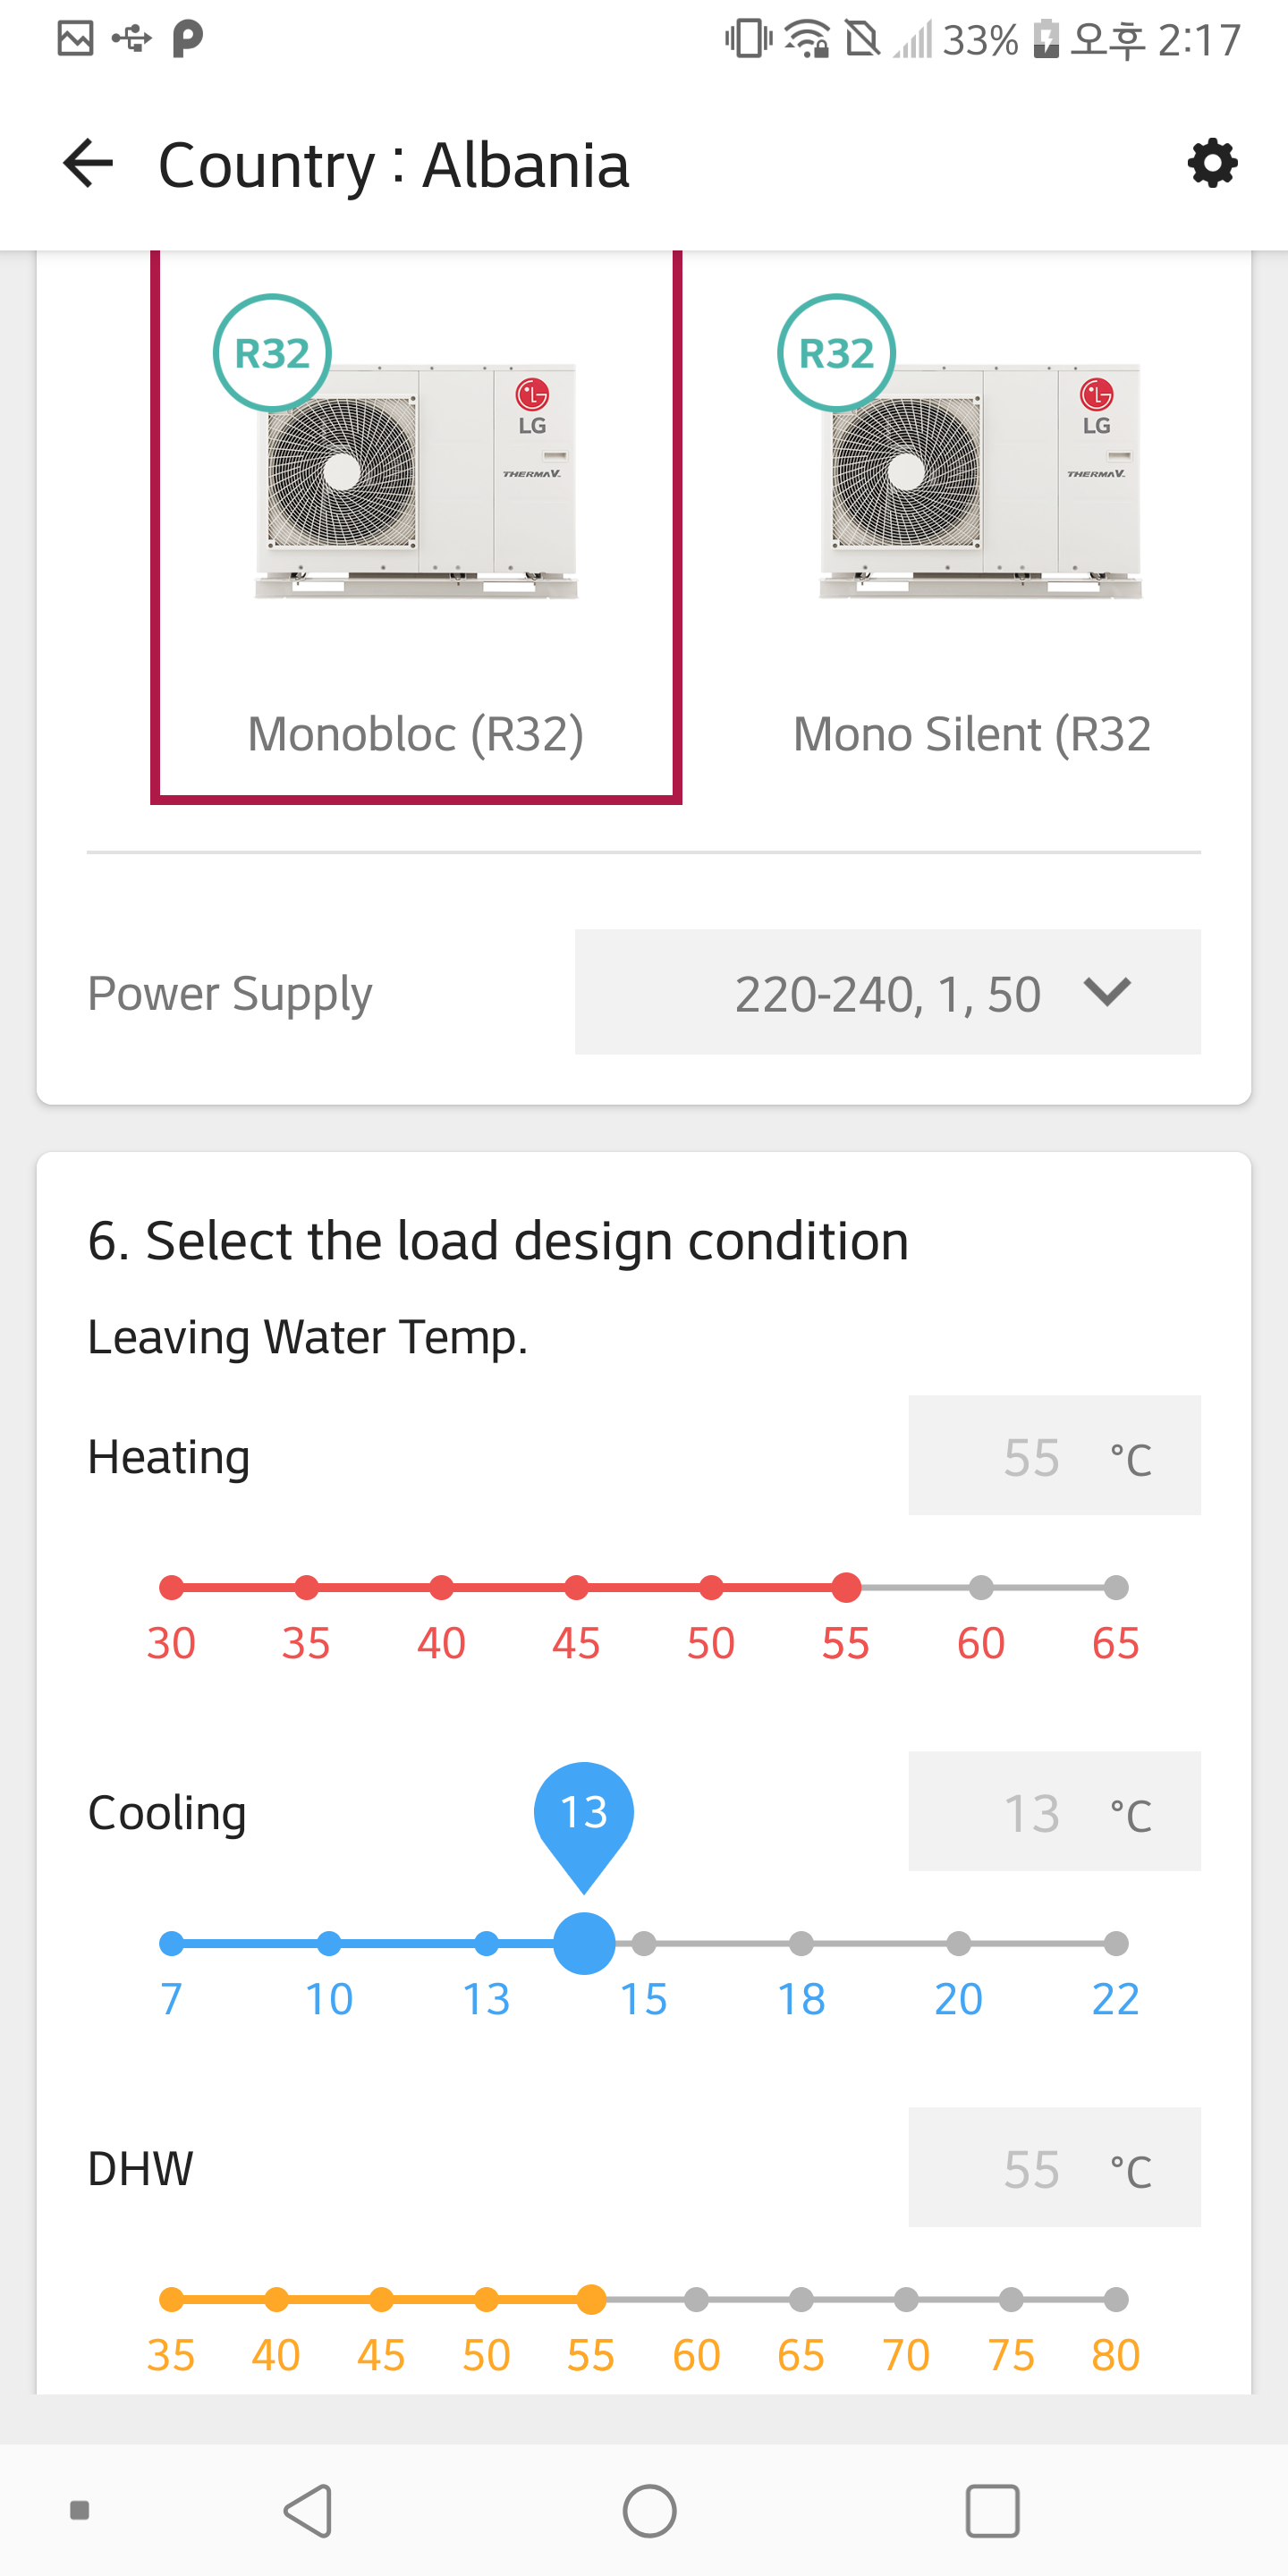Tap the Heating temperature value field
The image size is (1288, 2576).
click(x=1054, y=1456)
